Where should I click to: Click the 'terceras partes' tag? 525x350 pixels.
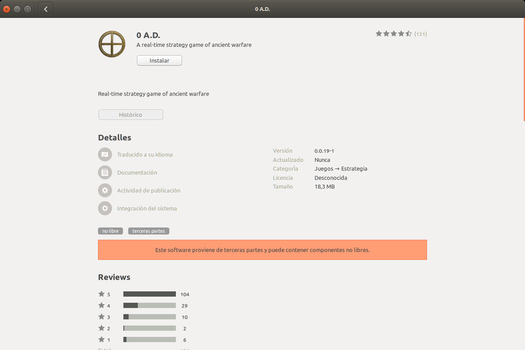[149, 231]
